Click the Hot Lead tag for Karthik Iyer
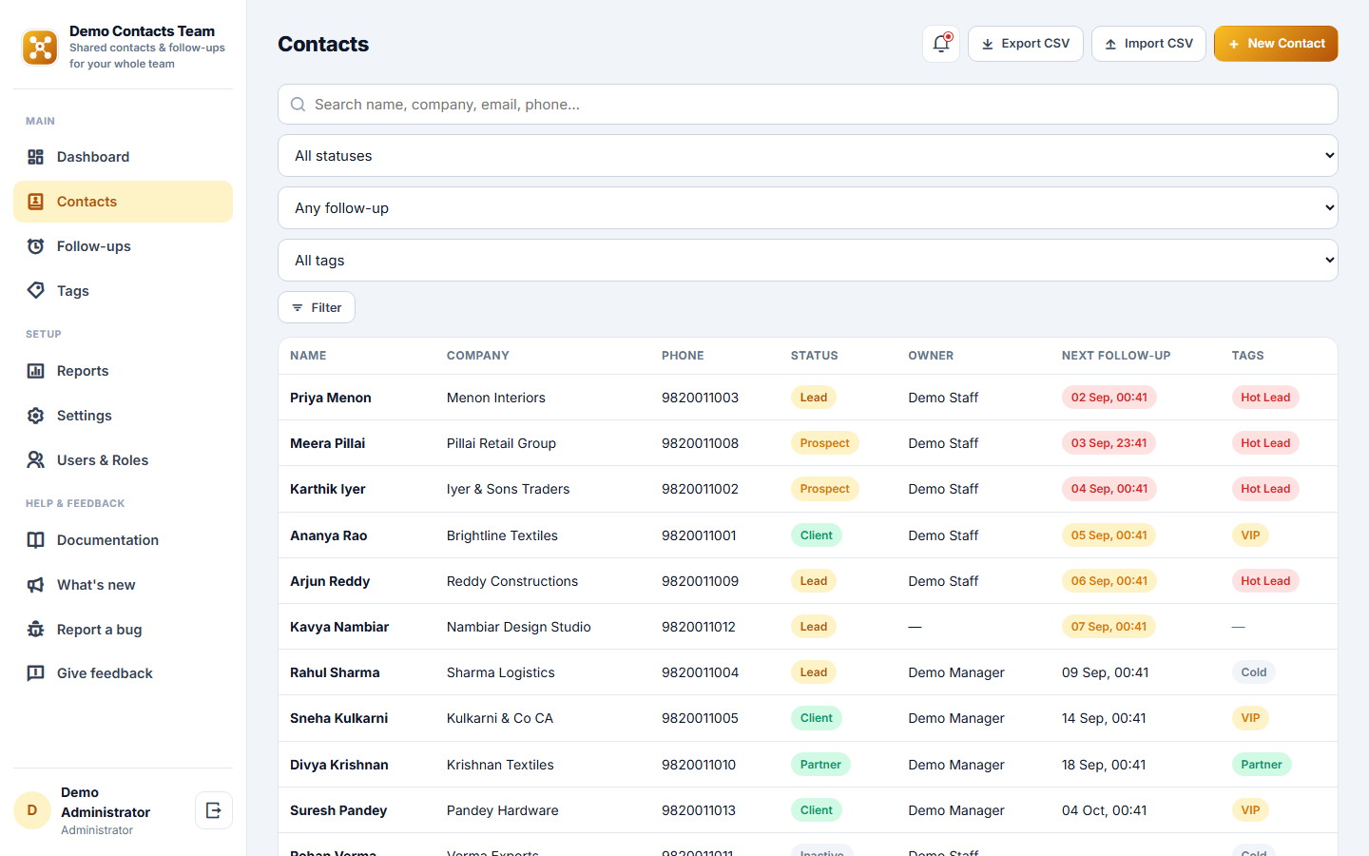Viewport: 1369px width, 856px height. [1265, 489]
